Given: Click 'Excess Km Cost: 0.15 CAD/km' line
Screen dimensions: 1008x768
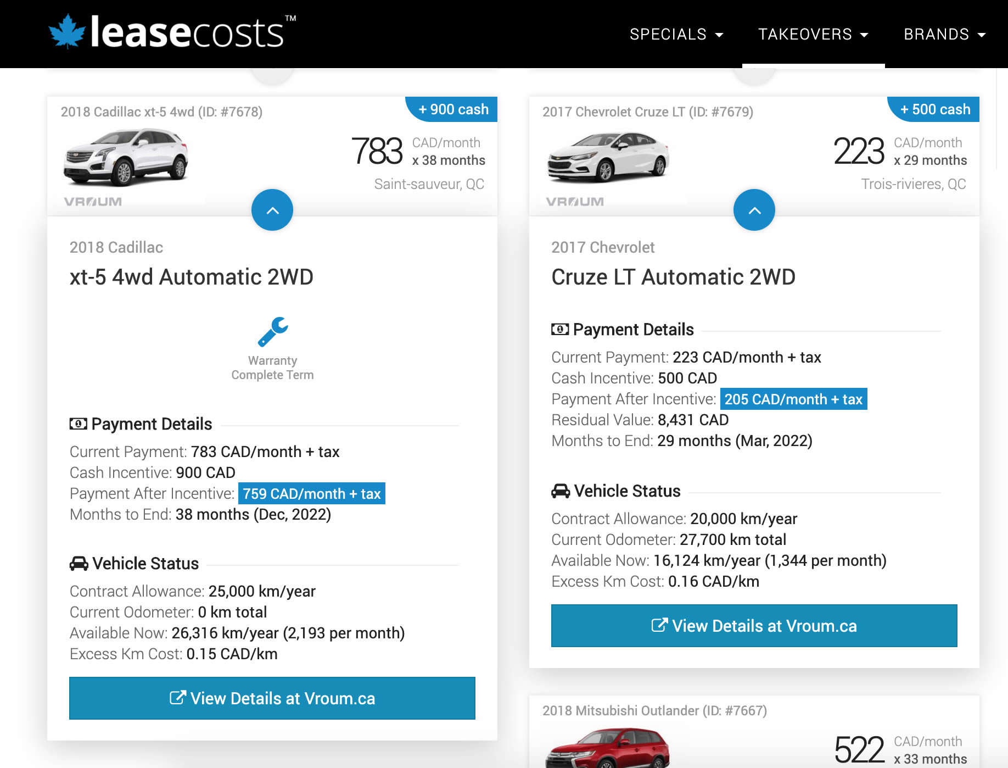Looking at the screenshot, I should pyautogui.click(x=173, y=654).
